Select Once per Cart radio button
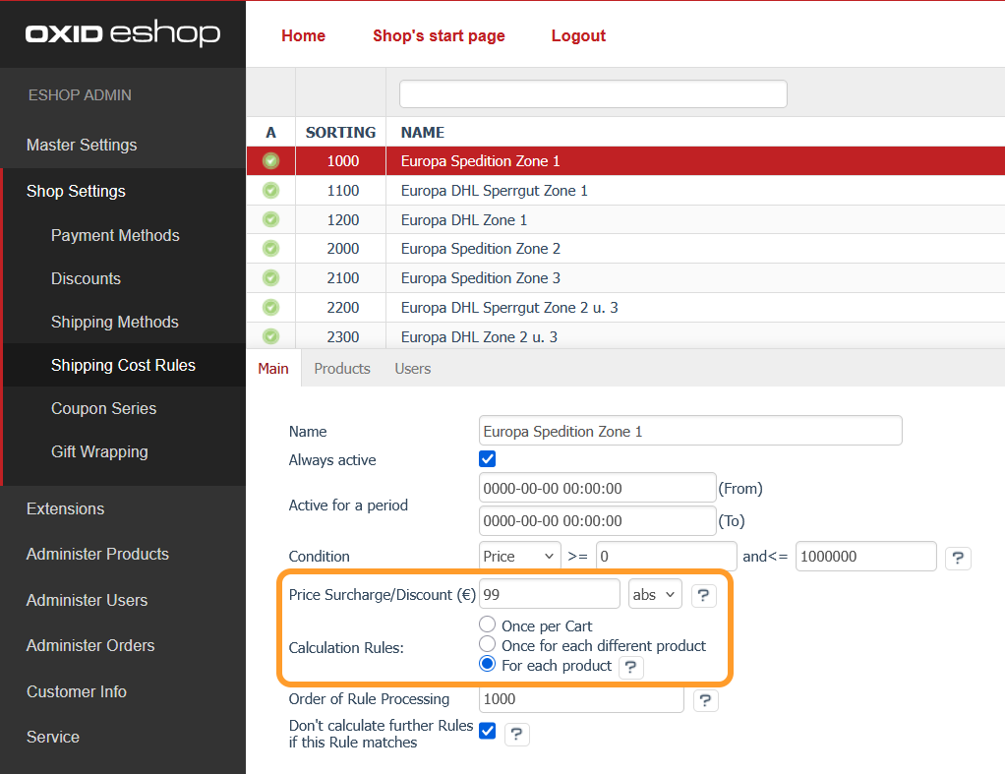 [487, 625]
